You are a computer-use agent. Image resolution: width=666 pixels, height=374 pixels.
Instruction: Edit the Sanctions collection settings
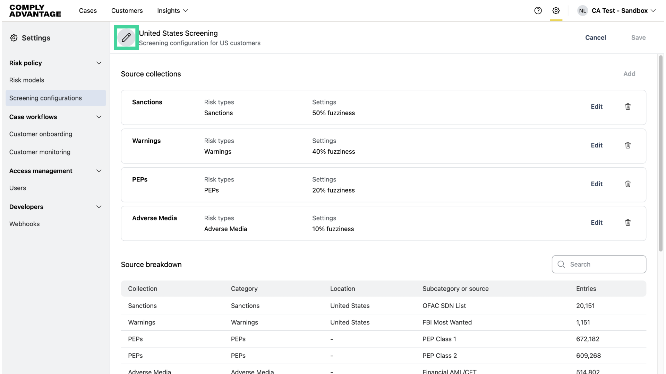tap(597, 107)
